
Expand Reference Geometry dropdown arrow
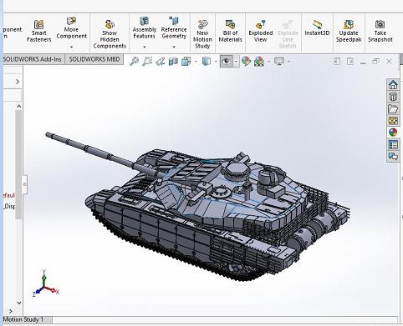tap(174, 47)
